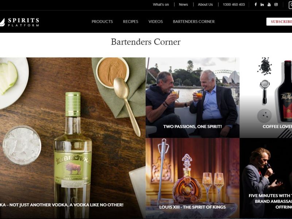Screen dimensions: 292x219
Task: Open the What's on link
Action: (161, 5)
